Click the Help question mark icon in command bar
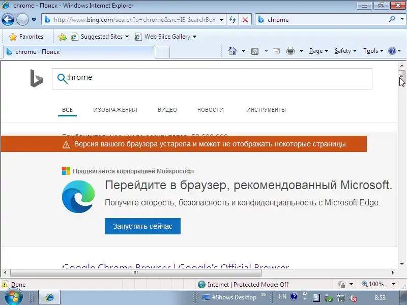 tap(392, 51)
